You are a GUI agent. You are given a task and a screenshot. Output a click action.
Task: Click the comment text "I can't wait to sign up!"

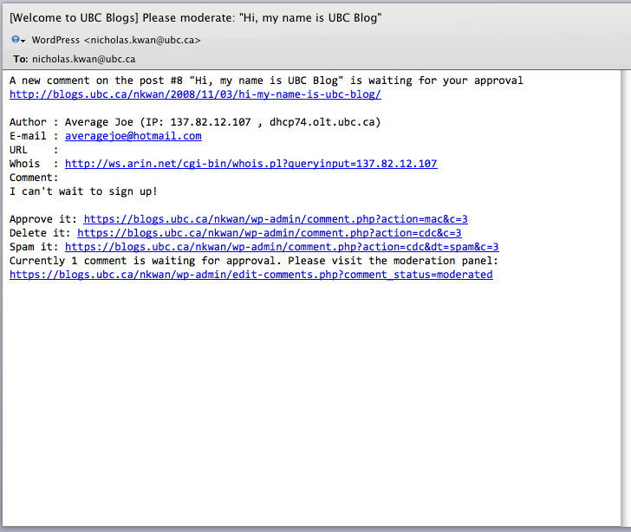(83, 191)
